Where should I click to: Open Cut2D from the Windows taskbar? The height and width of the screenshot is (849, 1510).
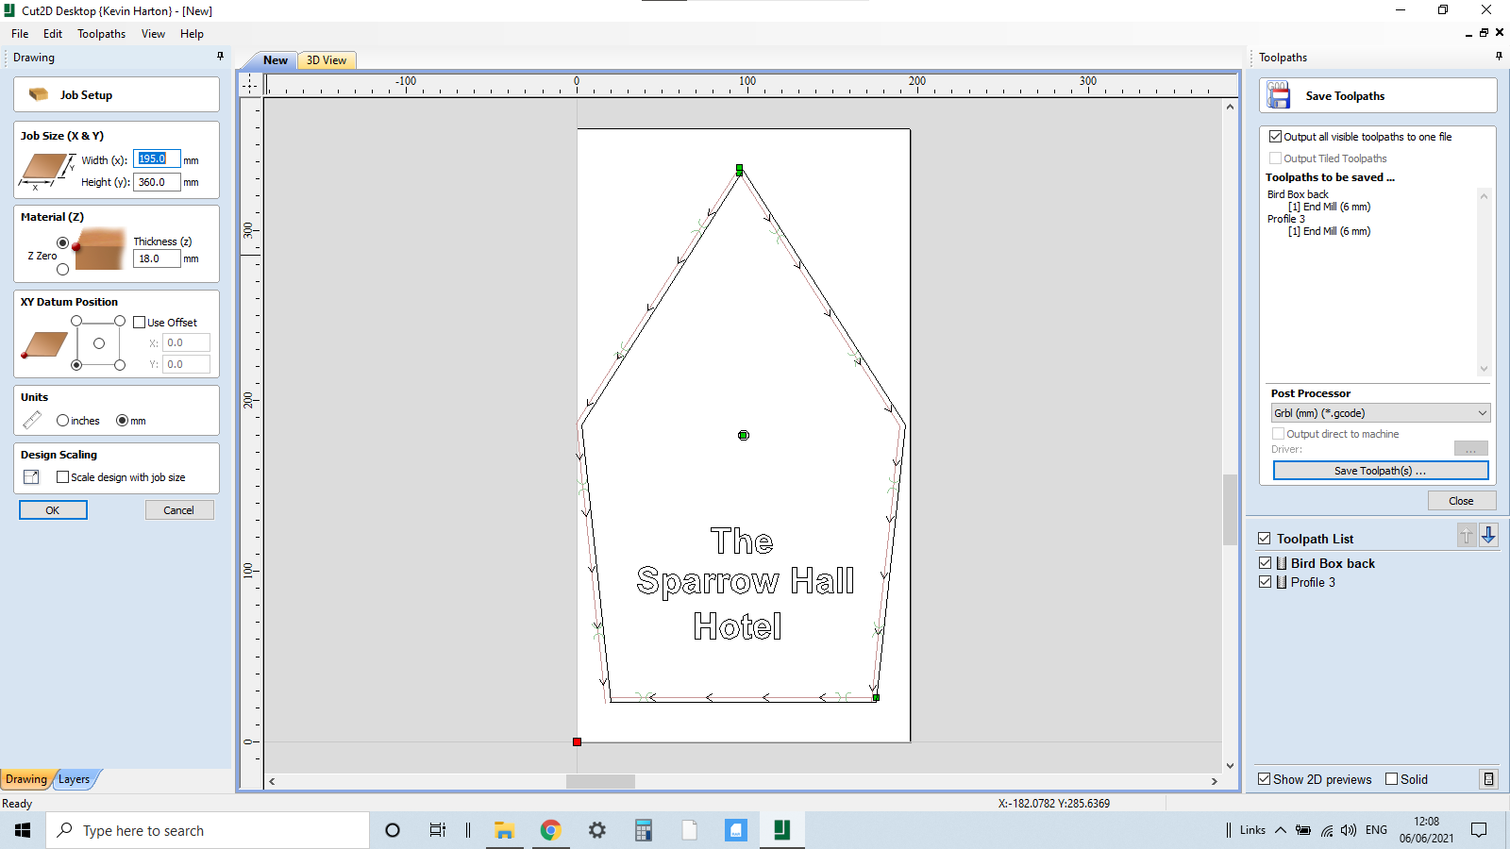pyautogui.click(x=781, y=830)
